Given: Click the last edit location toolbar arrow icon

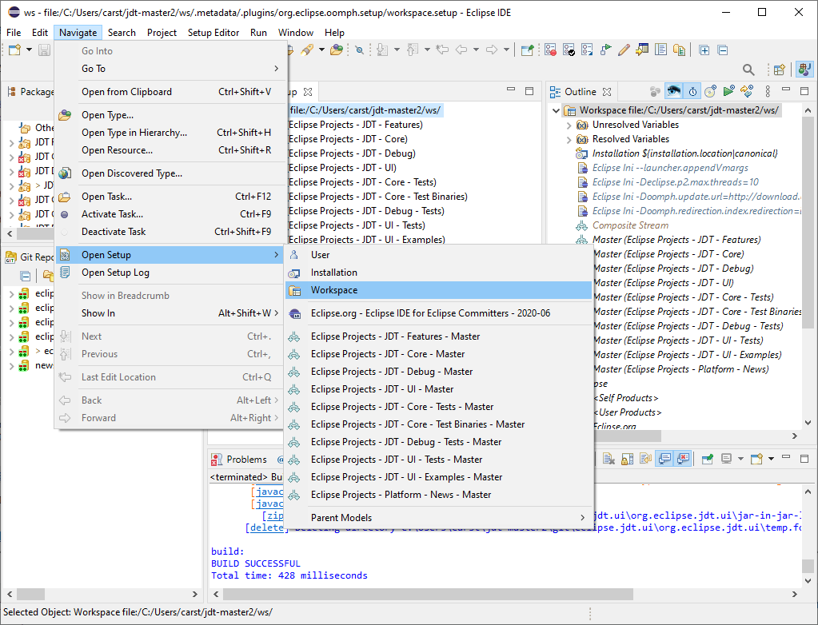Looking at the screenshot, I should tap(442, 50).
